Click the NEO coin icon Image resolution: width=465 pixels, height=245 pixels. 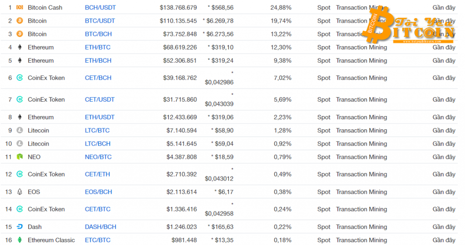tap(20, 157)
